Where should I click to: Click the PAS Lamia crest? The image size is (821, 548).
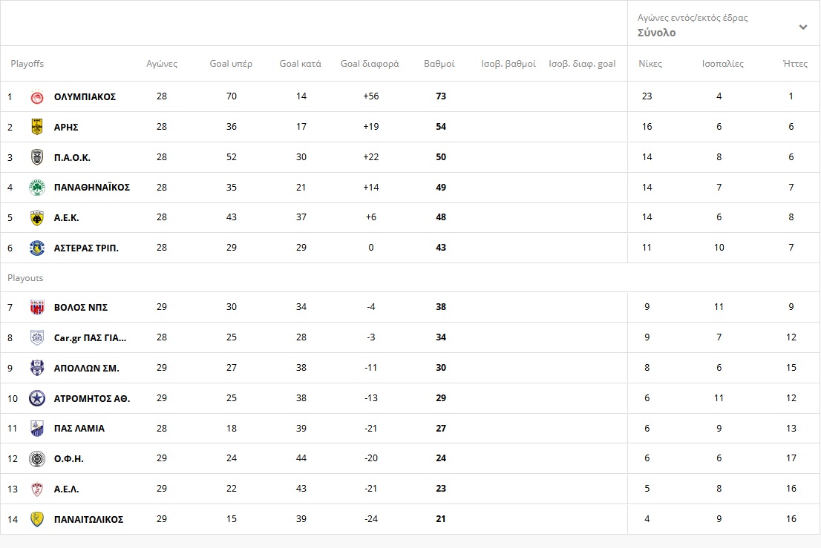[36, 429]
